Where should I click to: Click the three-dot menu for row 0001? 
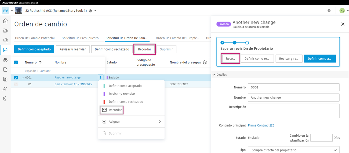(101, 78)
